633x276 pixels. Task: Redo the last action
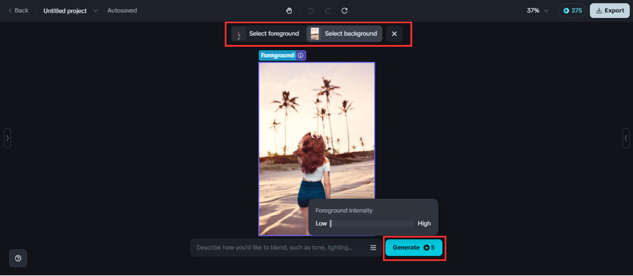pos(327,10)
